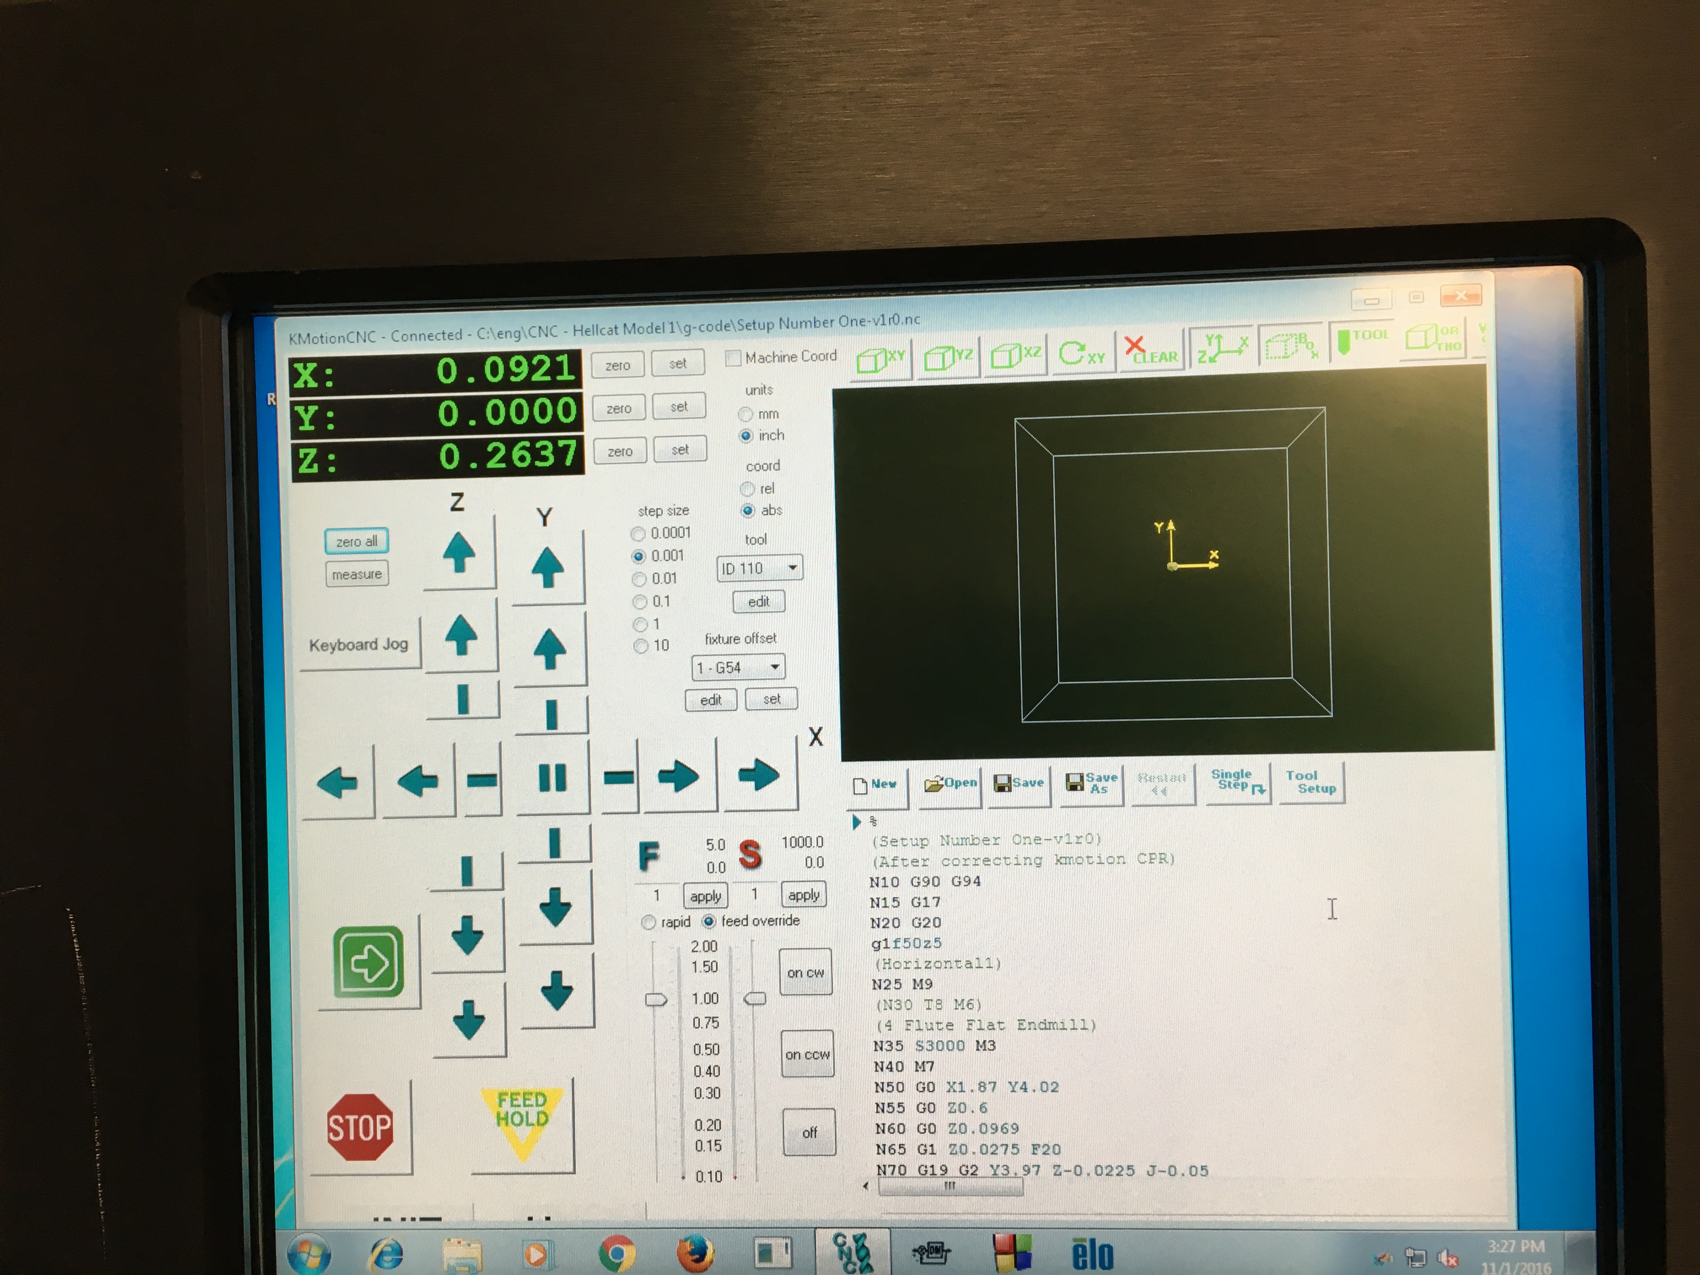Click the G-code horizontal scrollbar
Viewport: 1700px width, 1275px height.
point(950,1186)
